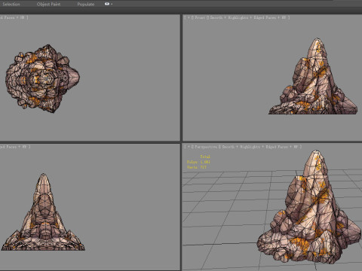Viewport: 362px width, 271px height.
Task: Click the ribbon display toggle icon
Action: click(x=107, y=4)
